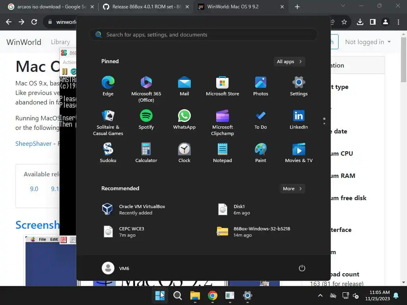Open Chrome downloads
This screenshot has height=305, width=407.
pyautogui.click(x=360, y=22)
